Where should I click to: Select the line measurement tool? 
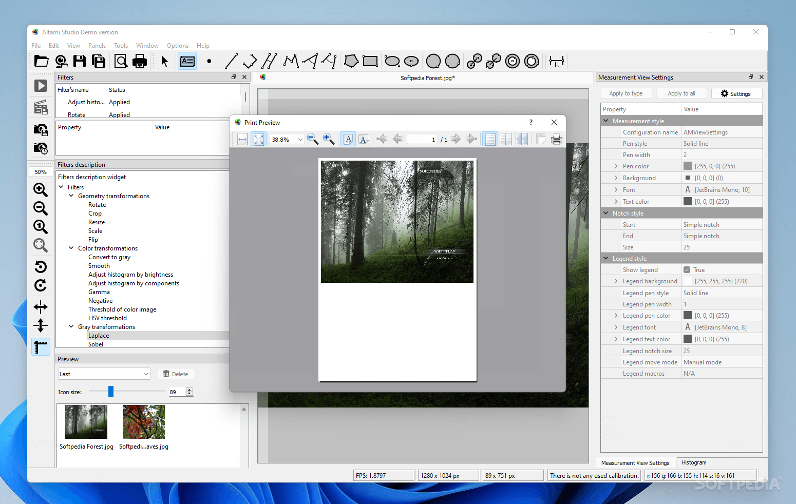click(x=231, y=62)
